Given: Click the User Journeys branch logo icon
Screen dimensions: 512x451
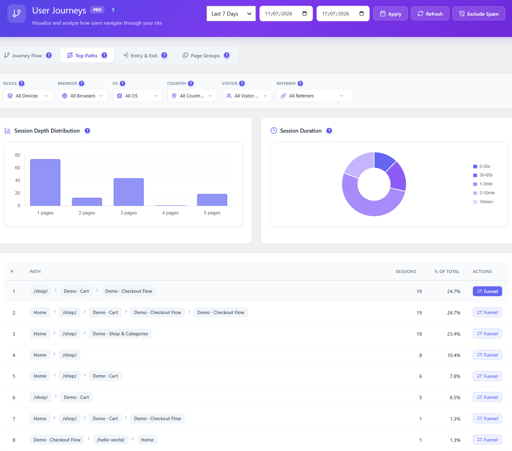Looking at the screenshot, I should pos(17,13).
